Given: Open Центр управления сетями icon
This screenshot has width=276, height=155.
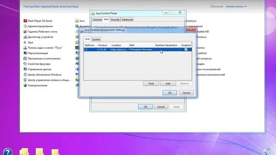Looking at the screenshot, I should [25, 80].
